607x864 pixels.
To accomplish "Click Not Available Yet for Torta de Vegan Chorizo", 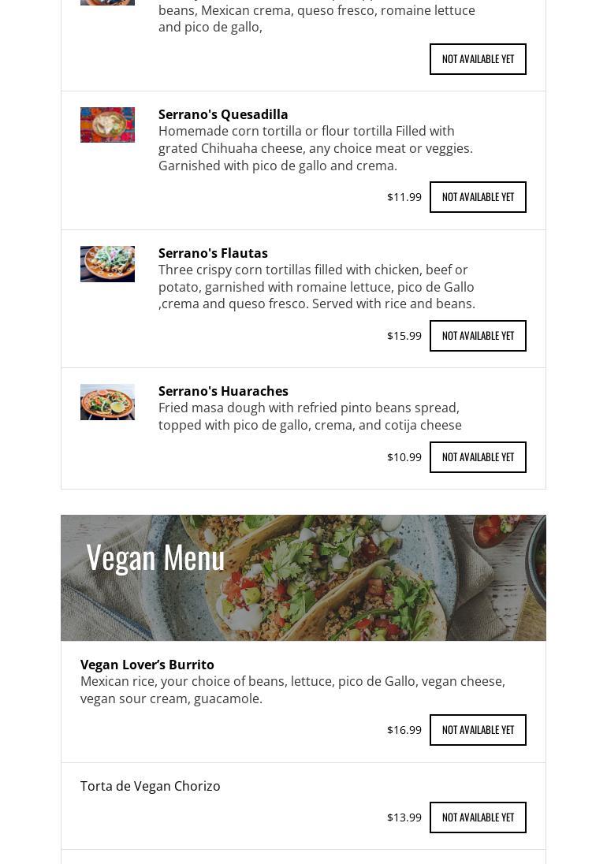I will pos(478,817).
